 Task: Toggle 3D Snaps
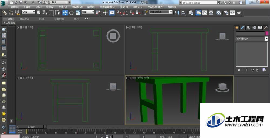pyautogui.click(x=119, y=12)
